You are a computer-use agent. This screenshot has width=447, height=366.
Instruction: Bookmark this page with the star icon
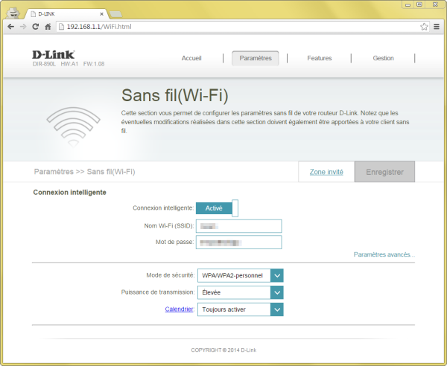click(423, 26)
